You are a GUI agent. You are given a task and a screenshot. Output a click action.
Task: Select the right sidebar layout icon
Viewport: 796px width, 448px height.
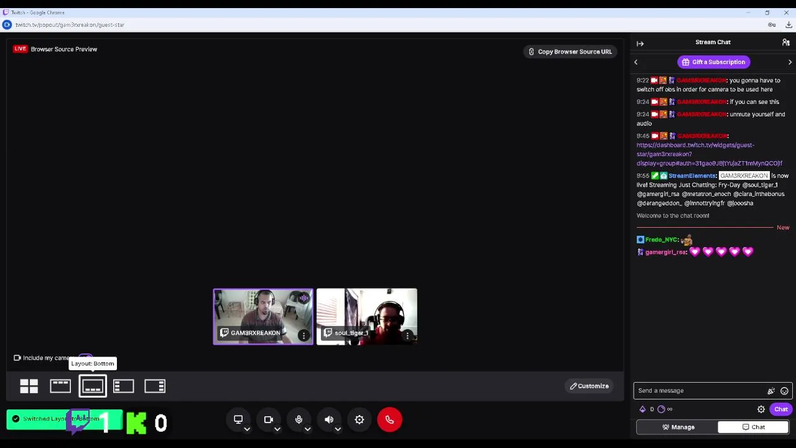coord(155,386)
